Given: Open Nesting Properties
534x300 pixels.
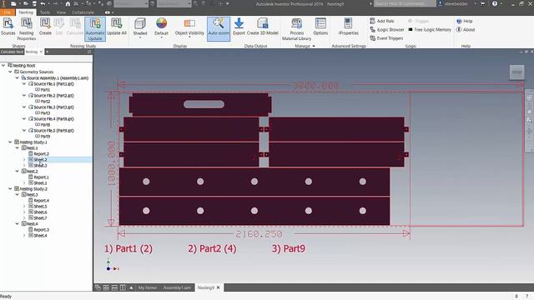Looking at the screenshot, I should [x=26, y=29].
